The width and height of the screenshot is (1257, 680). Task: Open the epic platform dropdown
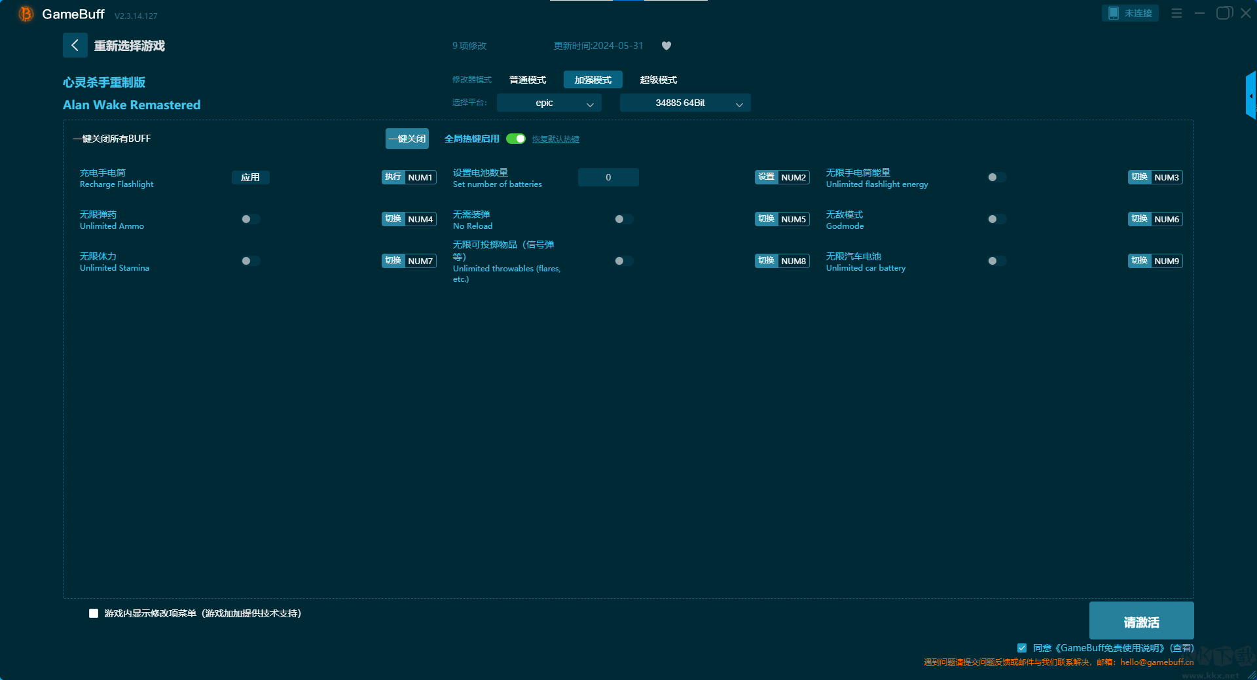[549, 103]
